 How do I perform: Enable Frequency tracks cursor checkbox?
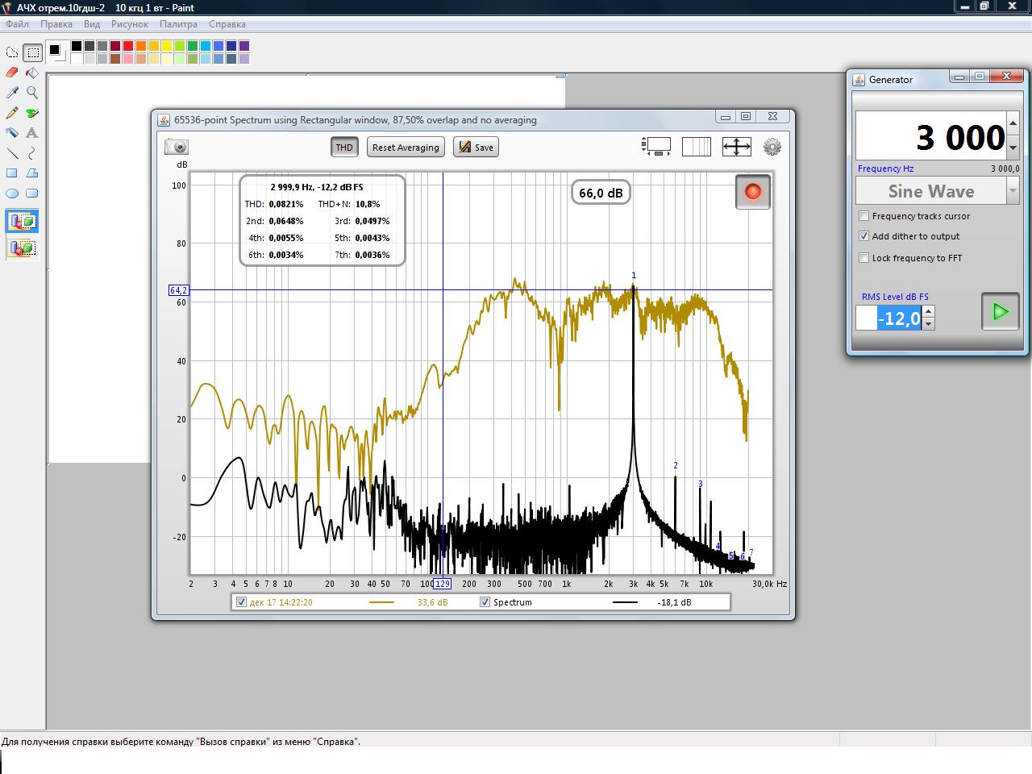(x=864, y=216)
